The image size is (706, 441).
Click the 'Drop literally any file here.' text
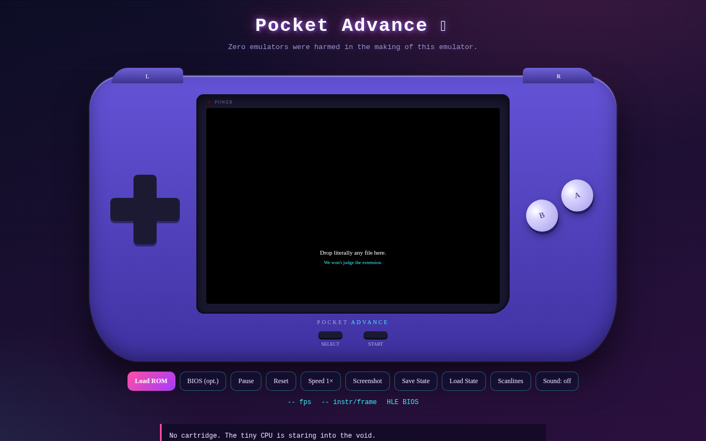[353, 252]
